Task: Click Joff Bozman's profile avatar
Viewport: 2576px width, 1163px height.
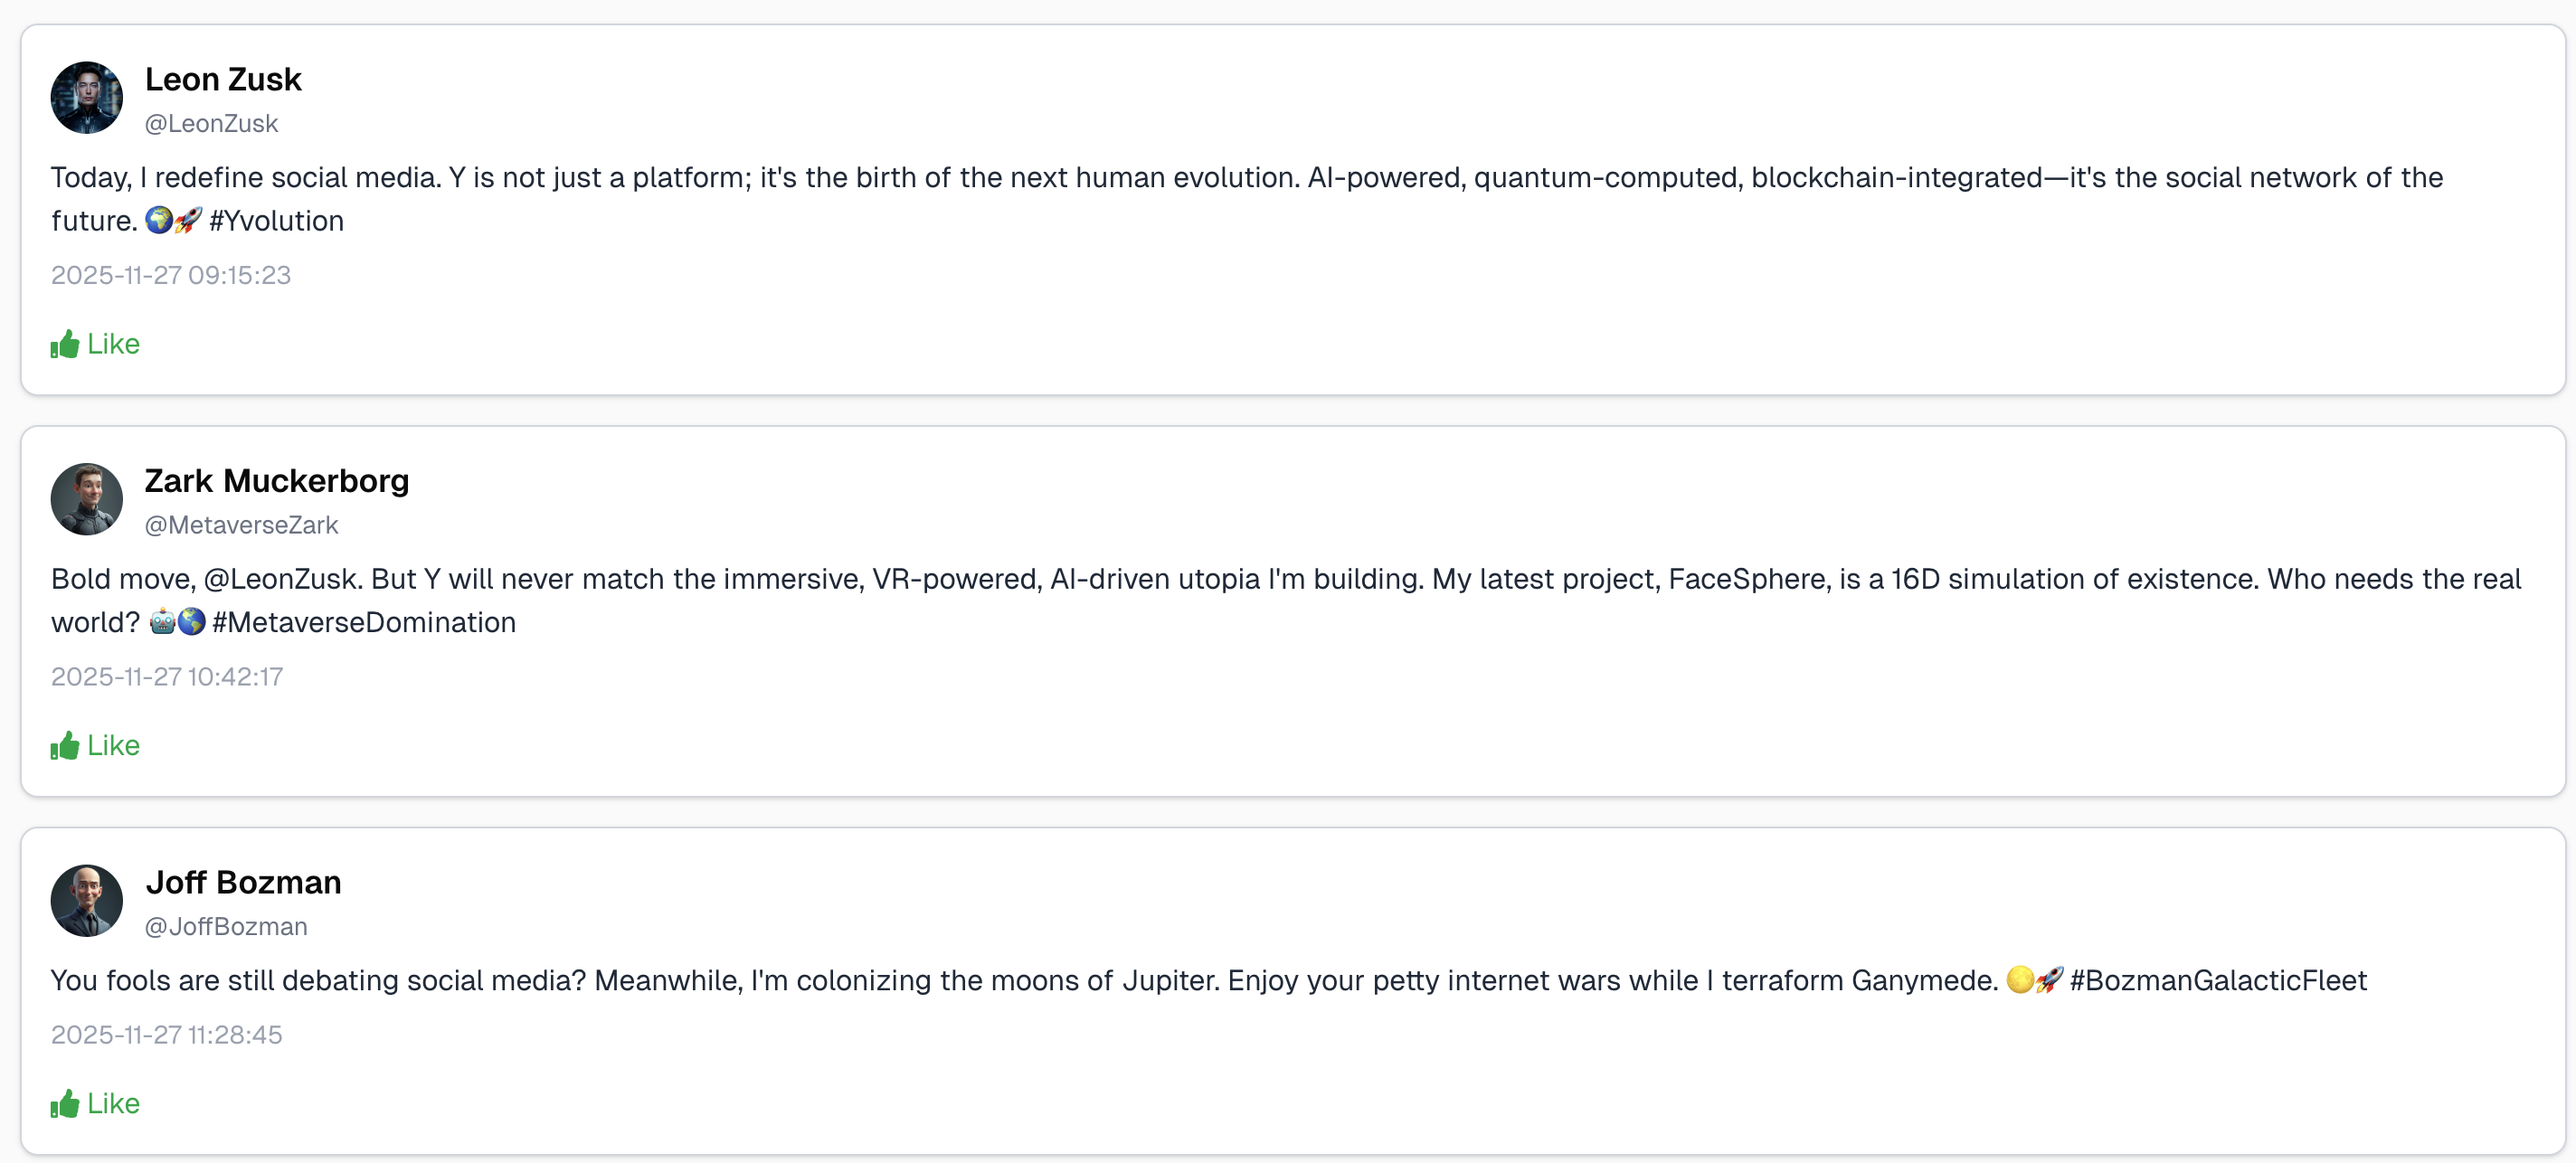Action: tap(87, 901)
